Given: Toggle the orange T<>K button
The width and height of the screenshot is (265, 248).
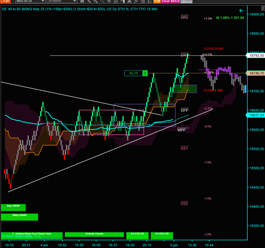Looking at the screenshot, I should click(x=157, y=1).
